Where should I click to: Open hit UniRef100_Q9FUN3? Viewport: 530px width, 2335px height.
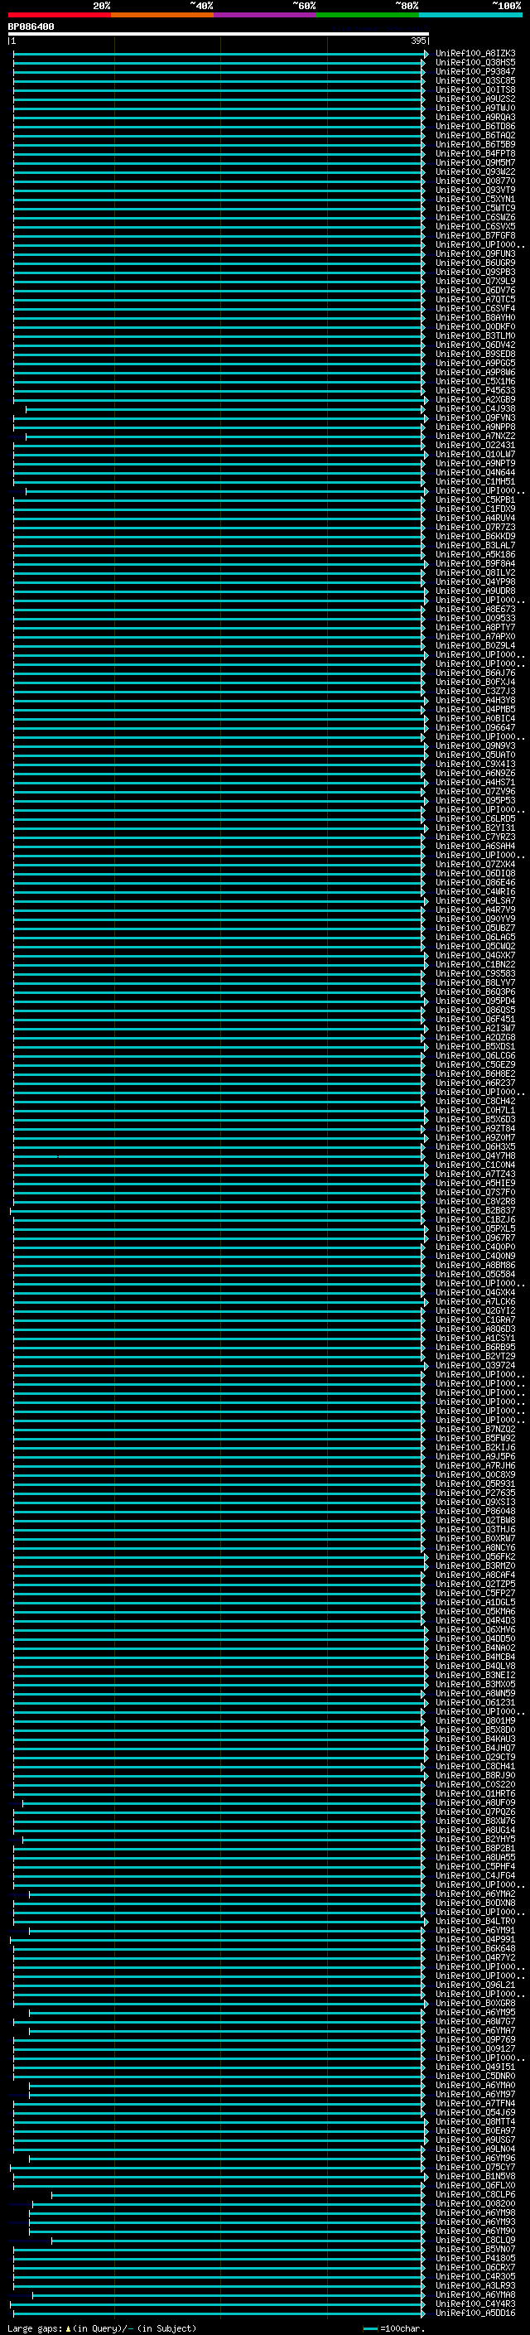(x=475, y=253)
